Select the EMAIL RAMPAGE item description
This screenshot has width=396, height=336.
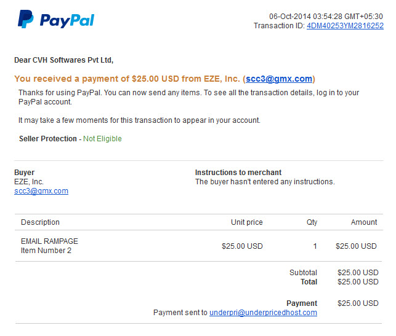coord(49,241)
